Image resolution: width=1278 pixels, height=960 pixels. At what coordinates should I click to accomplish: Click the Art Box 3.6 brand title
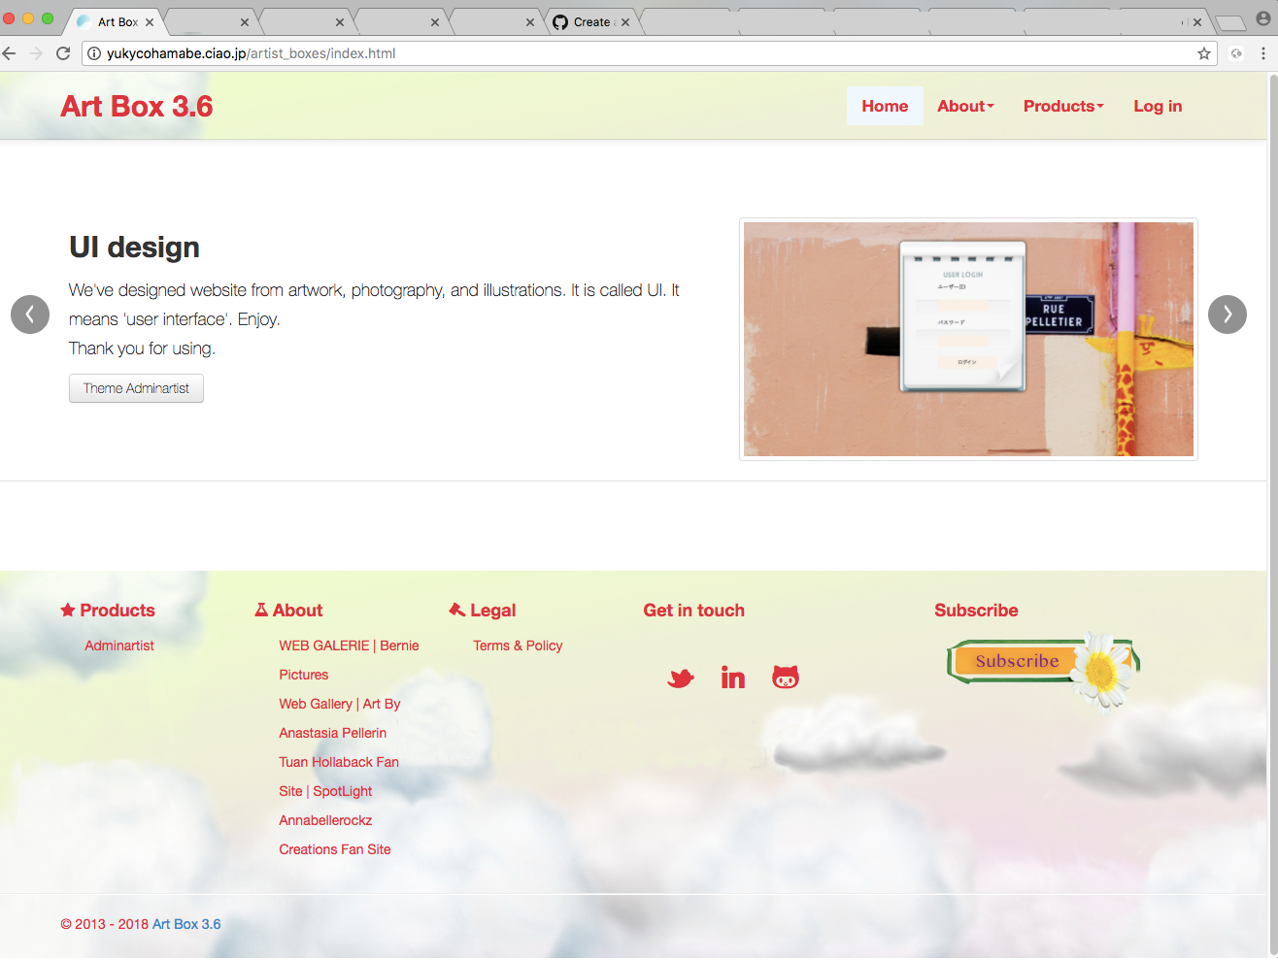coord(137,107)
